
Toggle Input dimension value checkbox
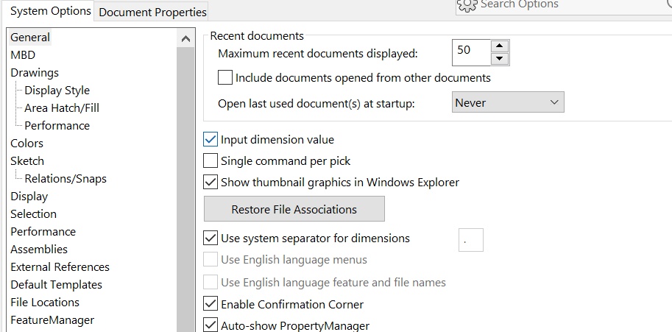pyautogui.click(x=211, y=140)
